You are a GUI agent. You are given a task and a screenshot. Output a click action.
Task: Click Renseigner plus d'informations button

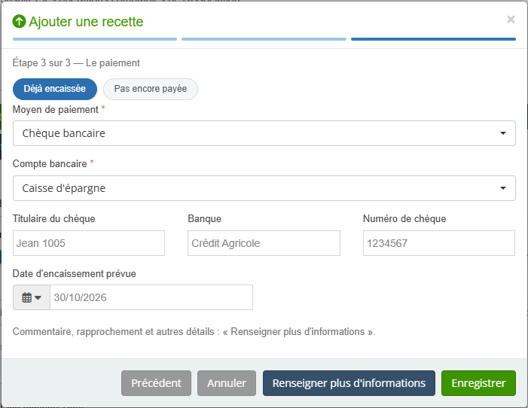pos(349,383)
